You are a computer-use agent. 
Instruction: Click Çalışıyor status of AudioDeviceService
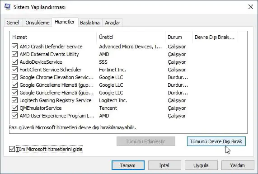pos(177,62)
